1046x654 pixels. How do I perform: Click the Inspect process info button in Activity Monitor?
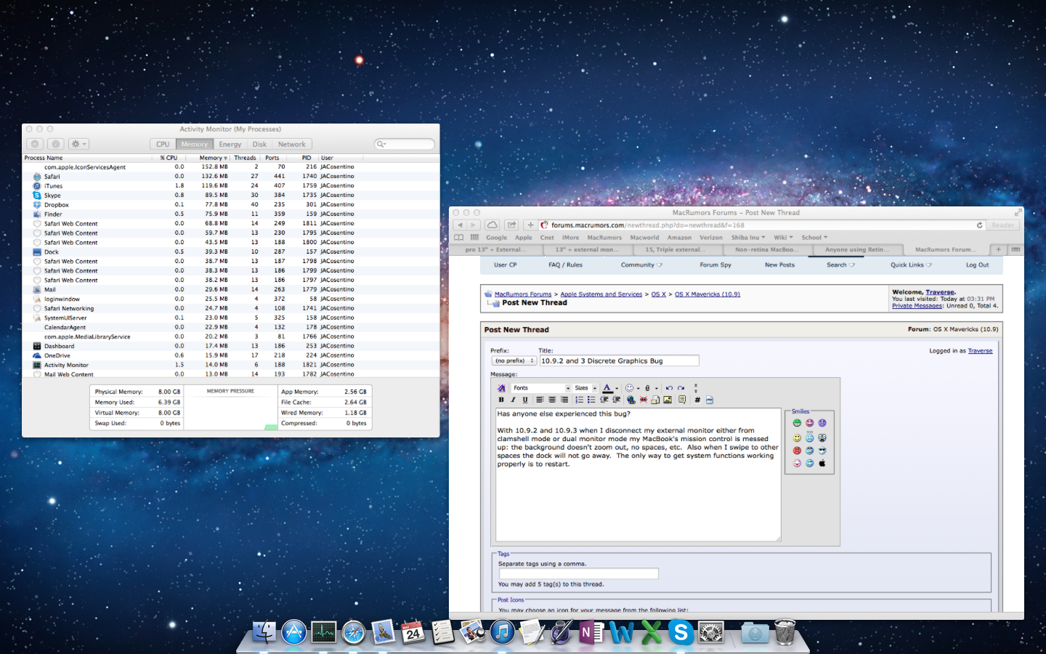pyautogui.click(x=56, y=144)
